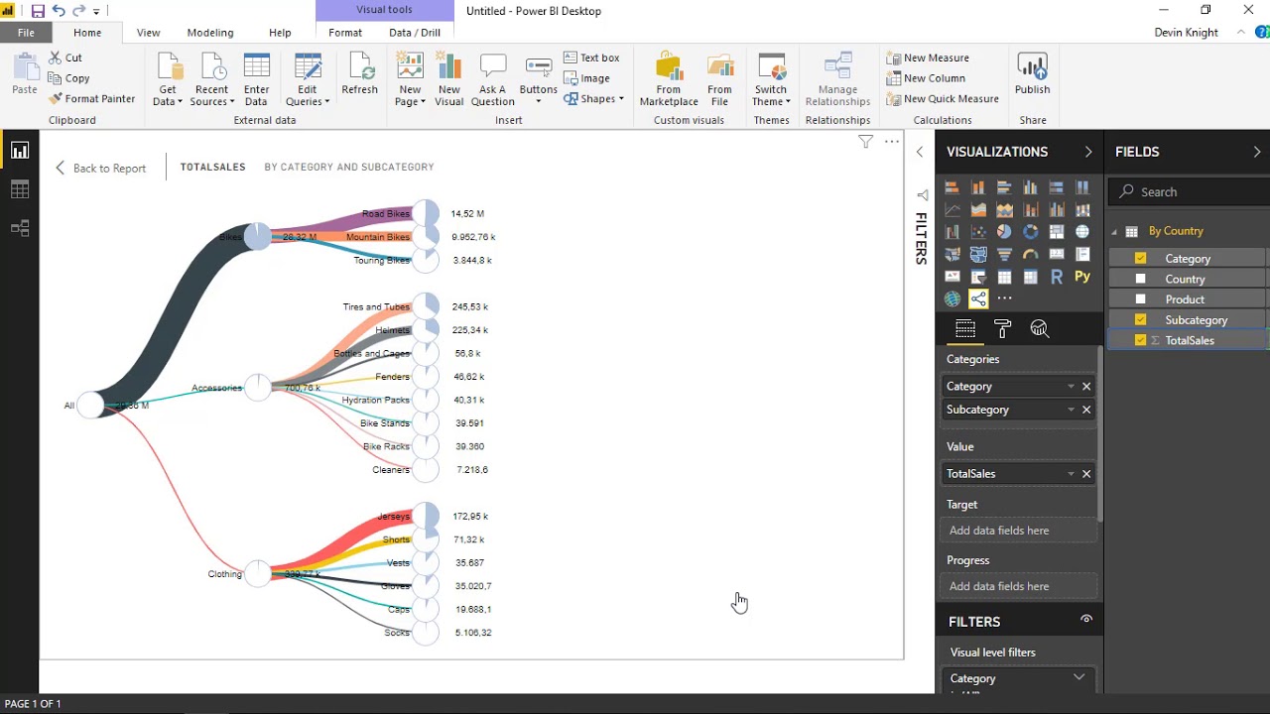Switch to the Fields well pane
Screen dimensions: 1270x714
click(x=965, y=329)
